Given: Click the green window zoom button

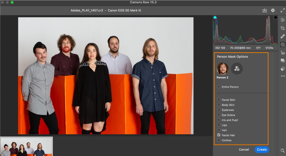Looking at the screenshot, I should (12, 3).
